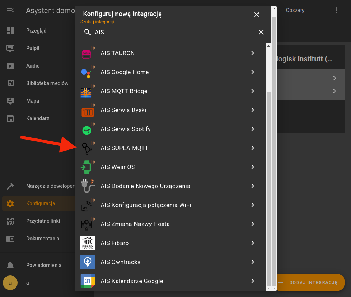351x297 pixels.
Task: Select Konfiguracja in the sidebar
Action: 38,203
